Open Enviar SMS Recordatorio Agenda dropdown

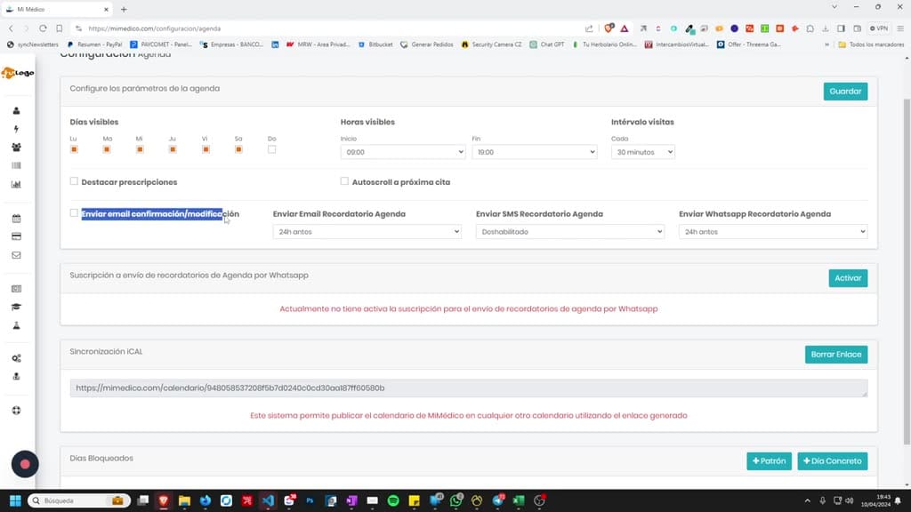570,232
